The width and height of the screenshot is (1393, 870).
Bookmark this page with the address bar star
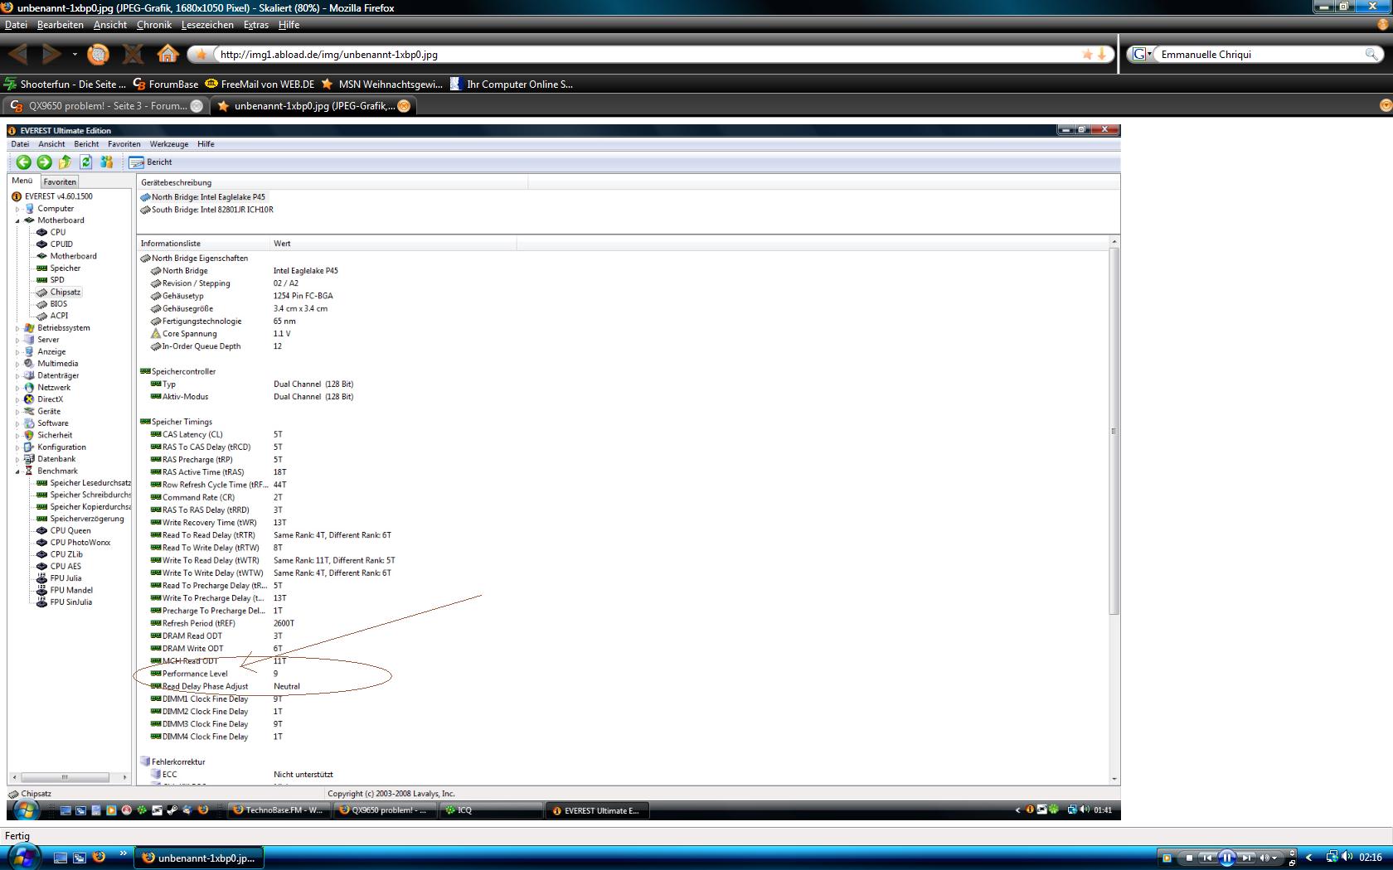tap(1087, 55)
